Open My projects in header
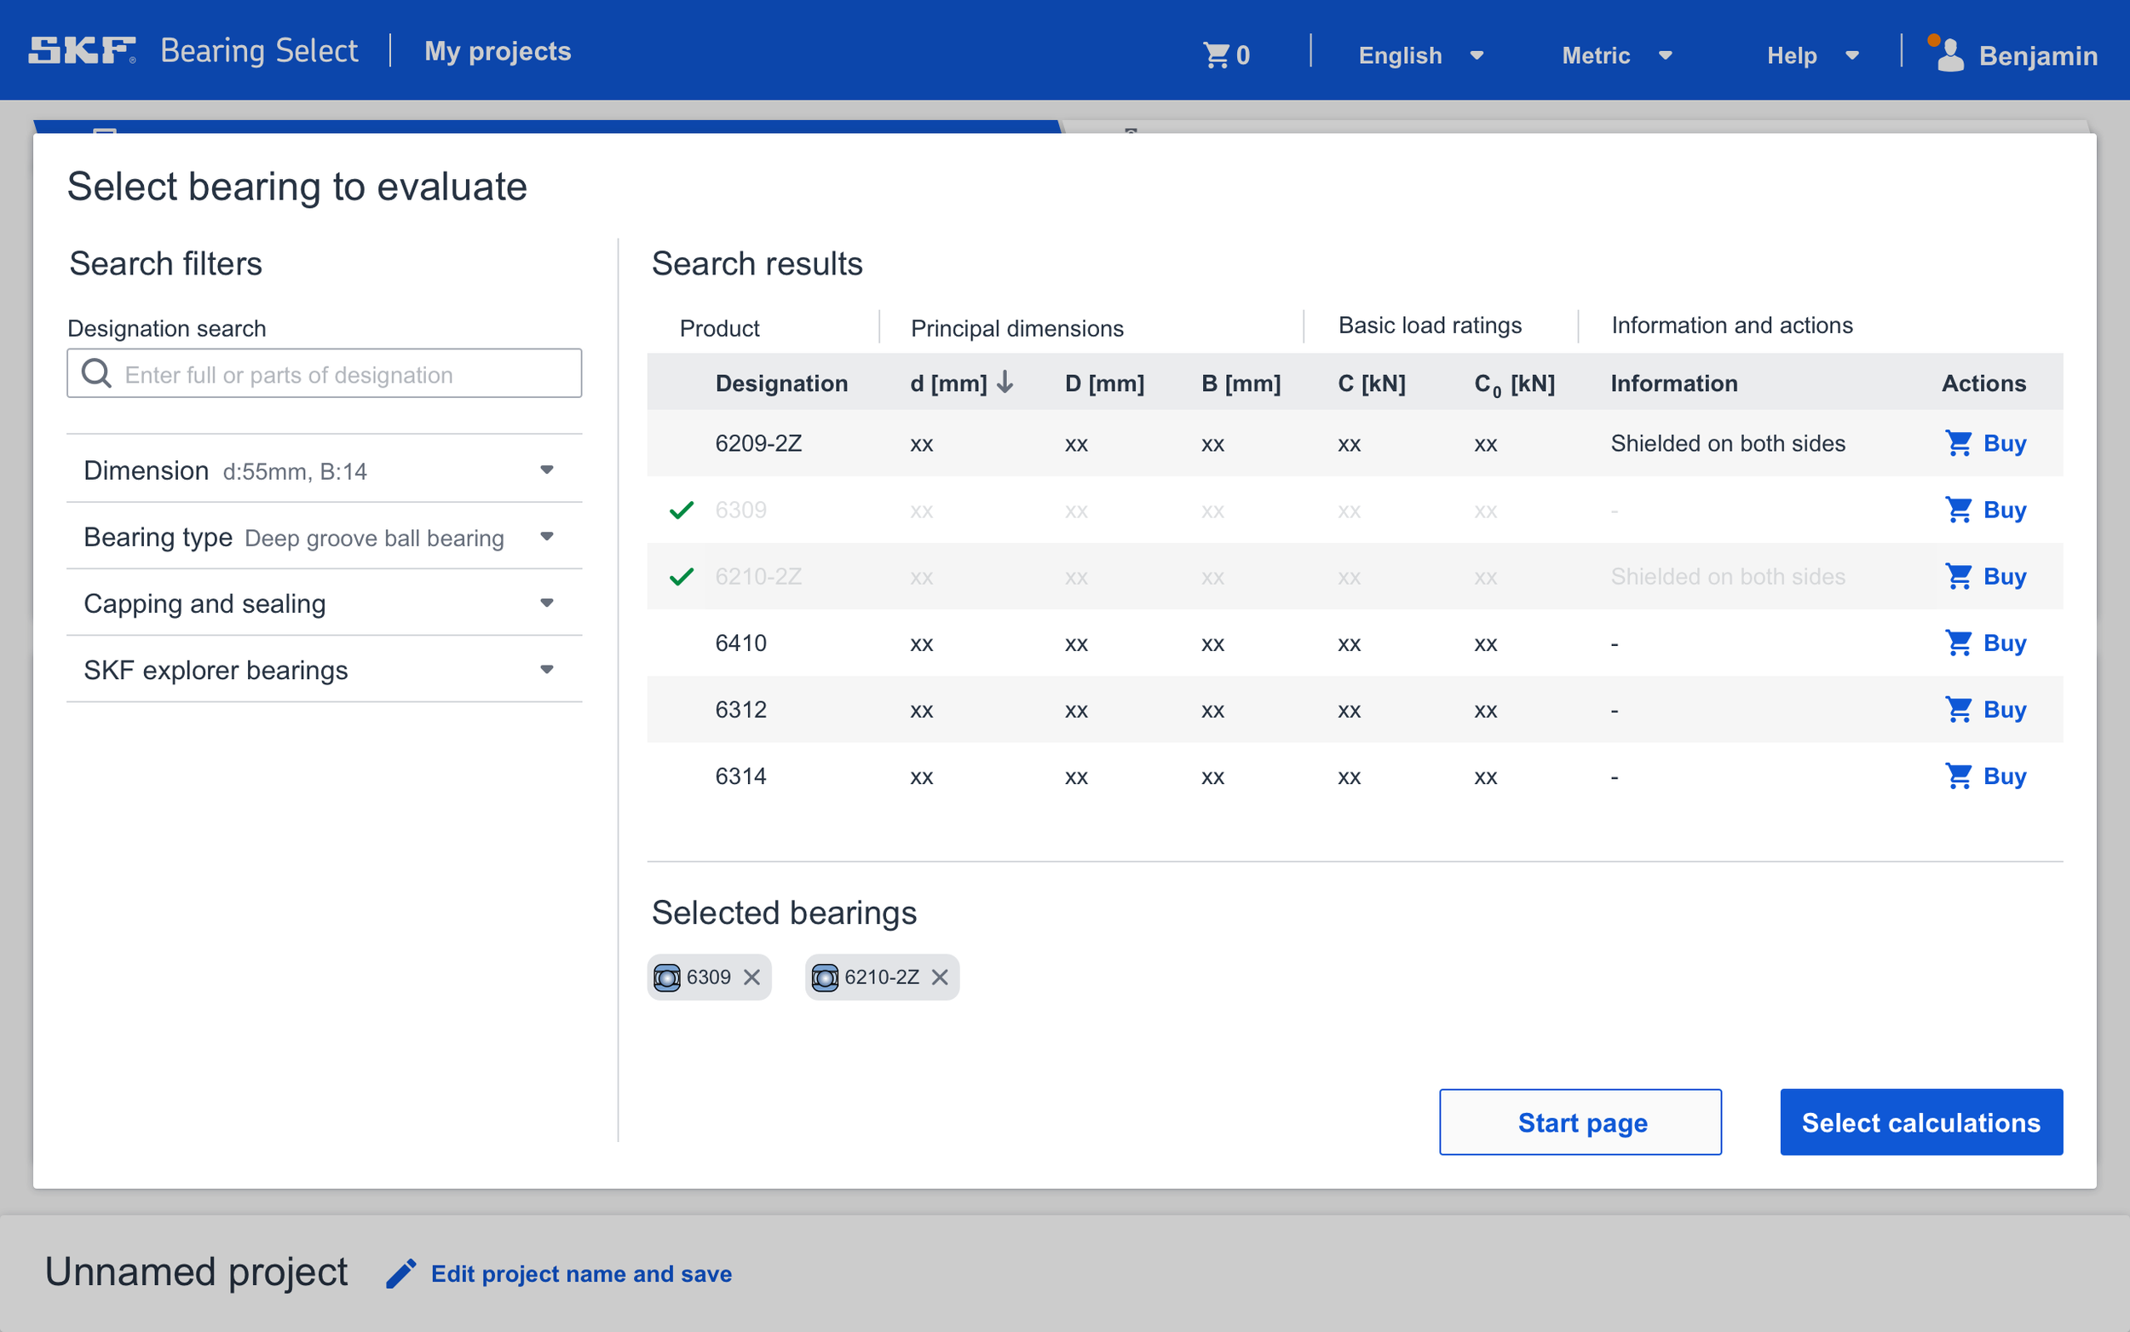 click(498, 51)
